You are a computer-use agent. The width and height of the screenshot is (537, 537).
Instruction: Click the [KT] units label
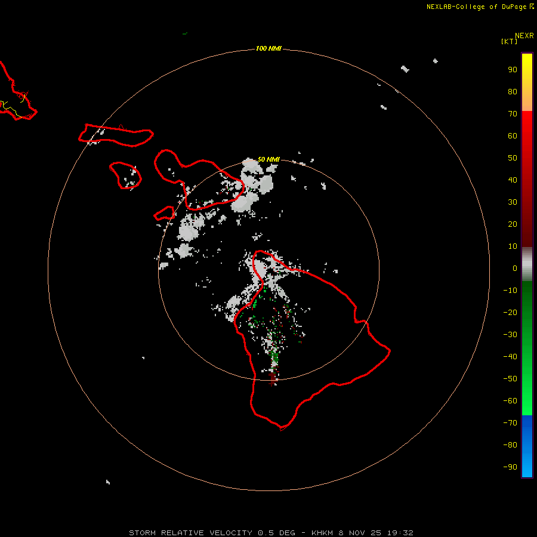(x=509, y=41)
